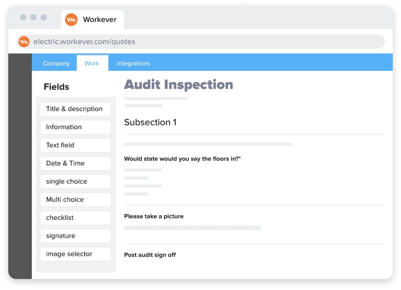Choose the Text field option

coord(75,145)
